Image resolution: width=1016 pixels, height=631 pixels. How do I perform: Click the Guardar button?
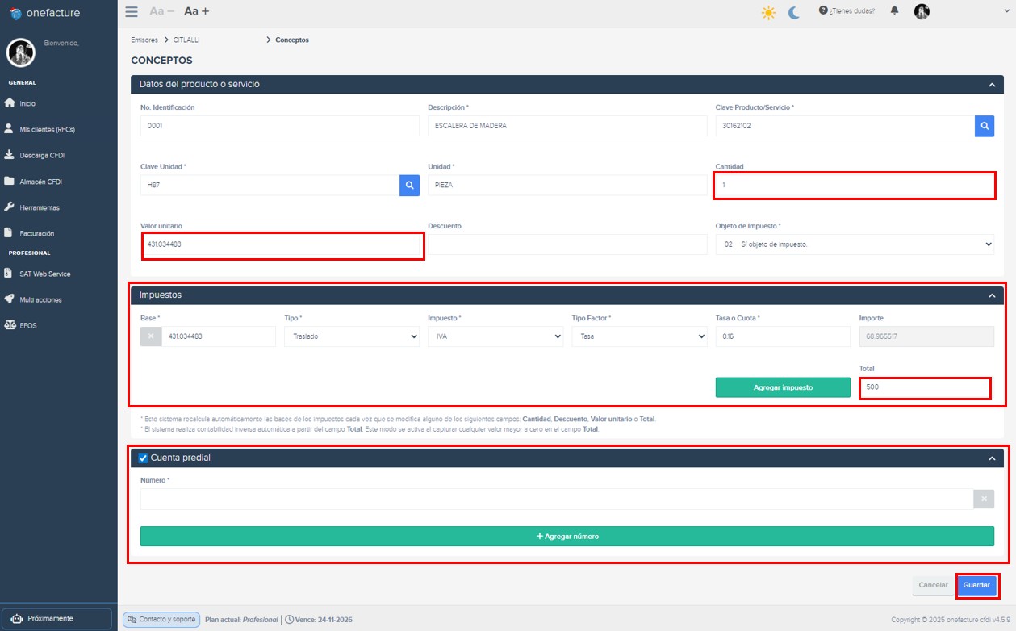[976, 584]
